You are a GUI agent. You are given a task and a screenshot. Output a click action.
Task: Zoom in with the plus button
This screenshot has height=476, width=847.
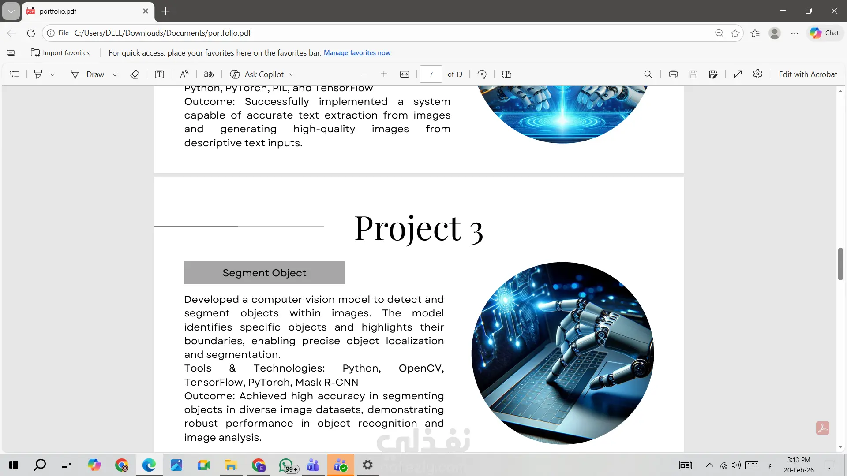[384, 74]
